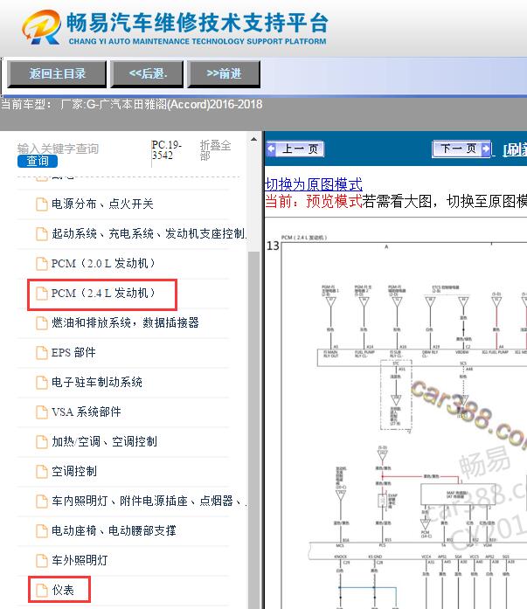Open the EPS 部件 entry
527x609 pixels.
click(x=73, y=353)
